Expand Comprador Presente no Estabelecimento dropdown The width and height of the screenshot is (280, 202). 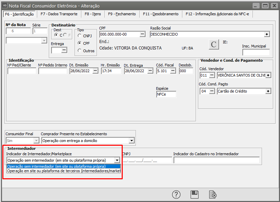(x=132, y=140)
